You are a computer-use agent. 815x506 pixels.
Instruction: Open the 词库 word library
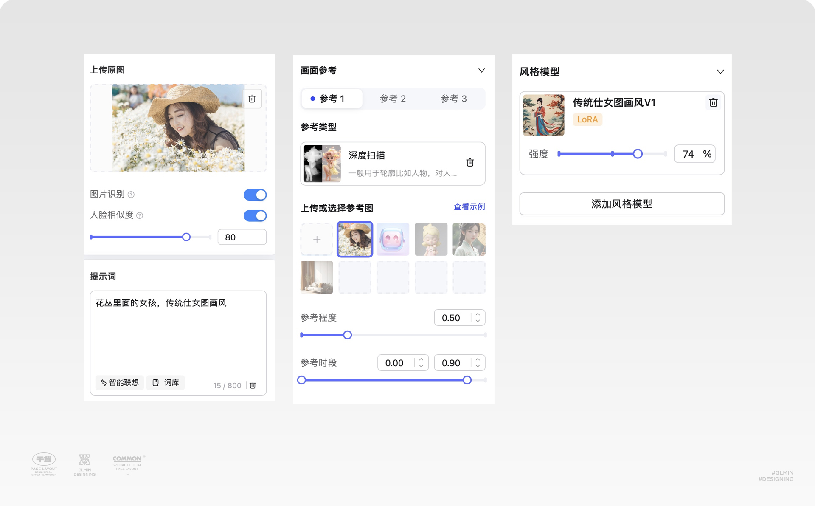[x=166, y=383]
